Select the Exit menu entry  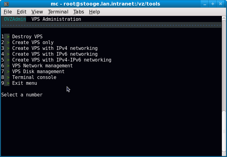pos(24,83)
